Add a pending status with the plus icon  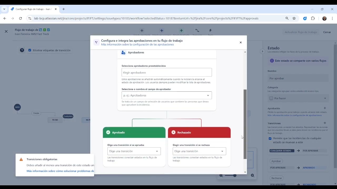click(x=142, y=31)
